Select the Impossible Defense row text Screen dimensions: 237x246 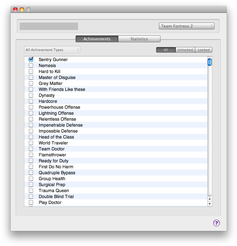(58, 131)
